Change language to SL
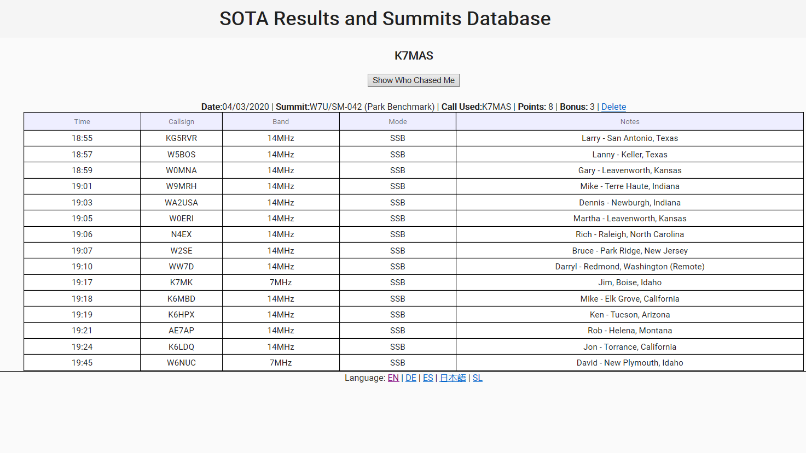This screenshot has height=453, width=806. click(477, 378)
